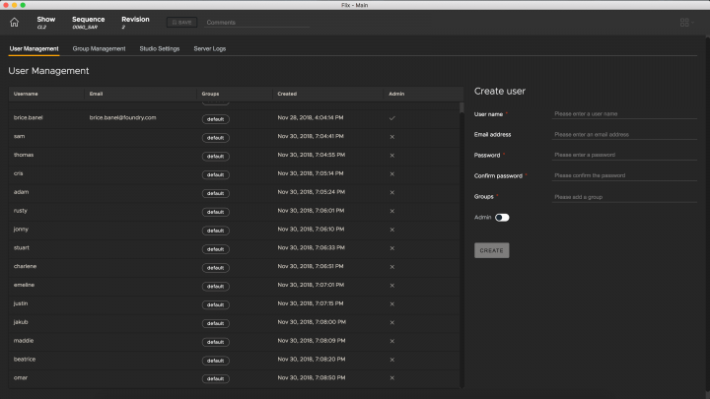Switch to the Group Management tab
This screenshot has height=399, width=710.
tap(99, 48)
